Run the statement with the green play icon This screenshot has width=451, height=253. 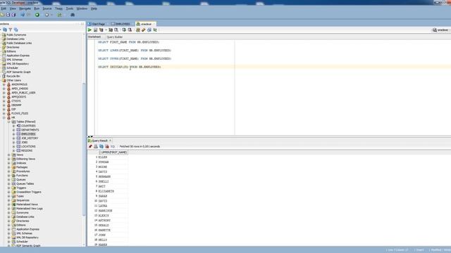click(x=89, y=30)
